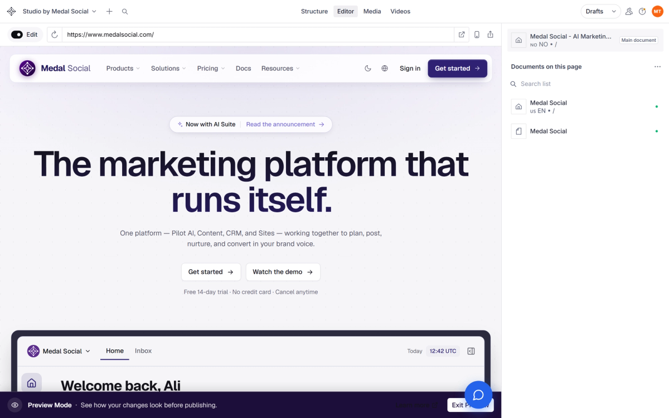The image size is (669, 418).
Task: Open Read the announcement link
Action: click(285, 124)
